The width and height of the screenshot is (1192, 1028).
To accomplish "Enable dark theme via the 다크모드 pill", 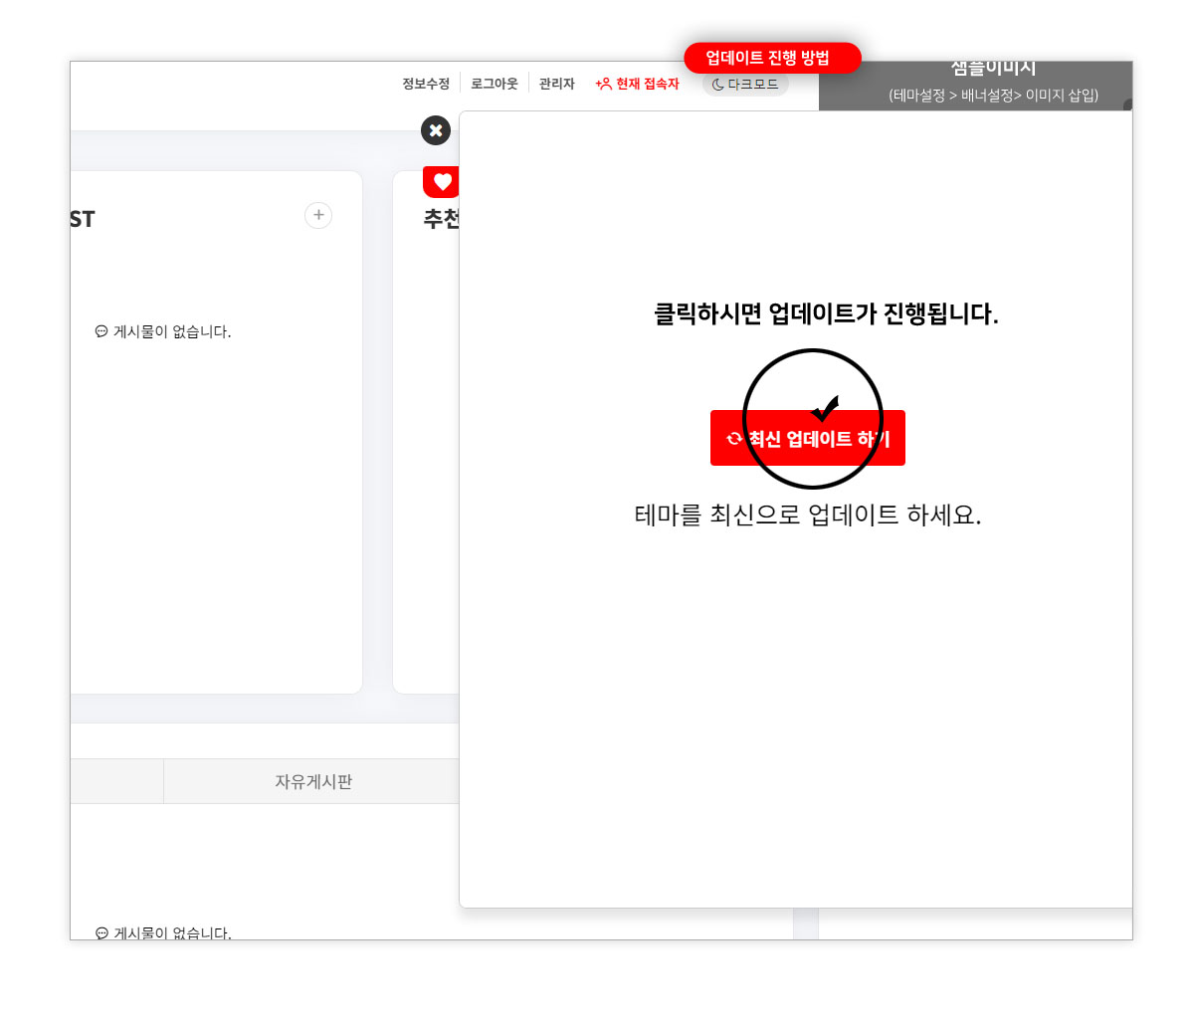I will 744,84.
